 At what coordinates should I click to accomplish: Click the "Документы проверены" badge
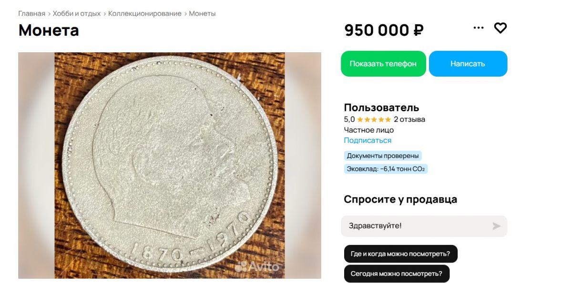click(383, 156)
